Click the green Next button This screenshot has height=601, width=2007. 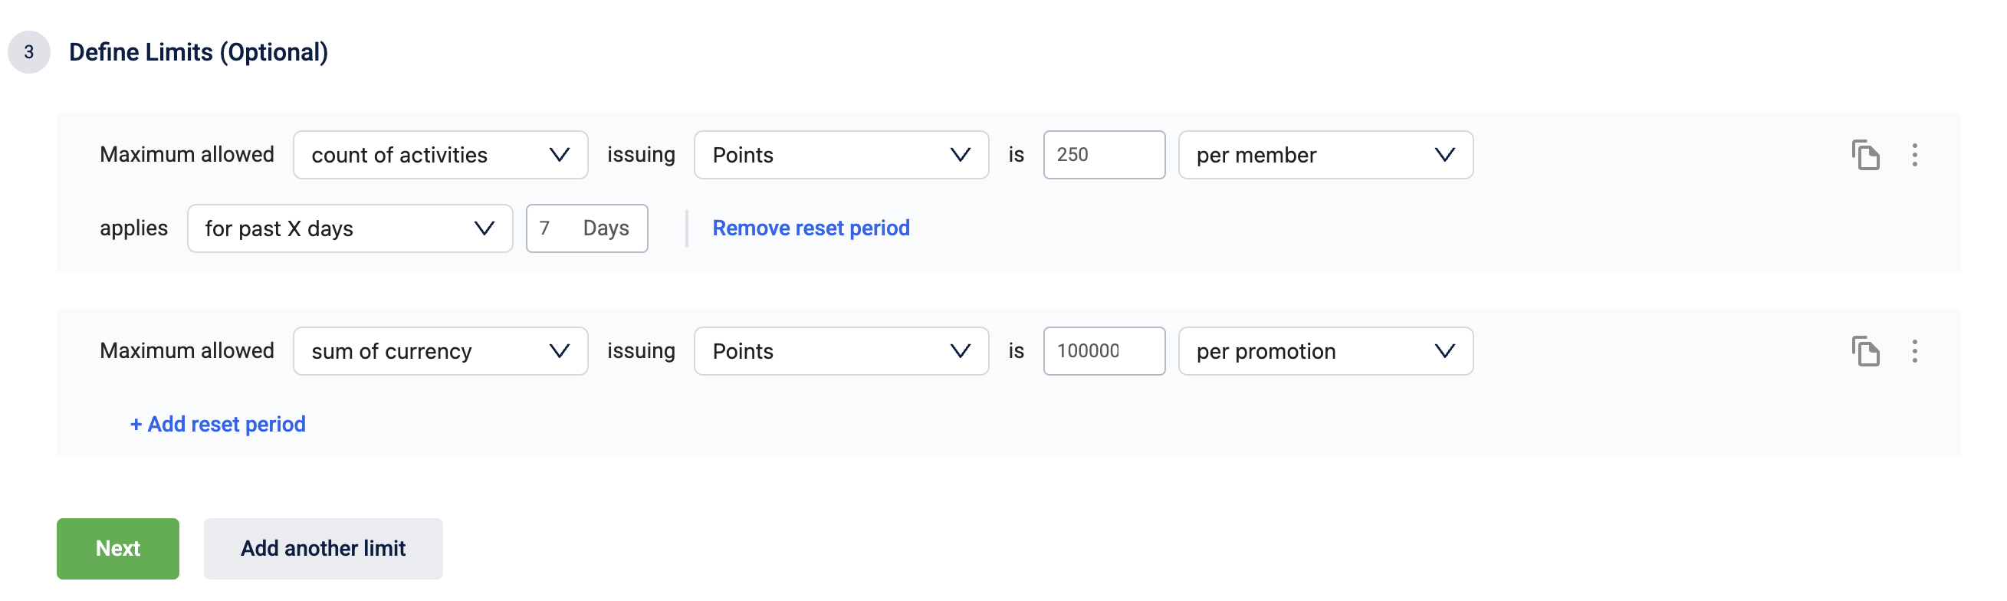[x=117, y=549]
